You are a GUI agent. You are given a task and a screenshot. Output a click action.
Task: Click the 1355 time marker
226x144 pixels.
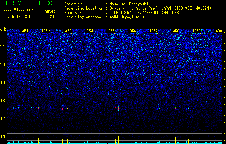(x=110, y=31)
